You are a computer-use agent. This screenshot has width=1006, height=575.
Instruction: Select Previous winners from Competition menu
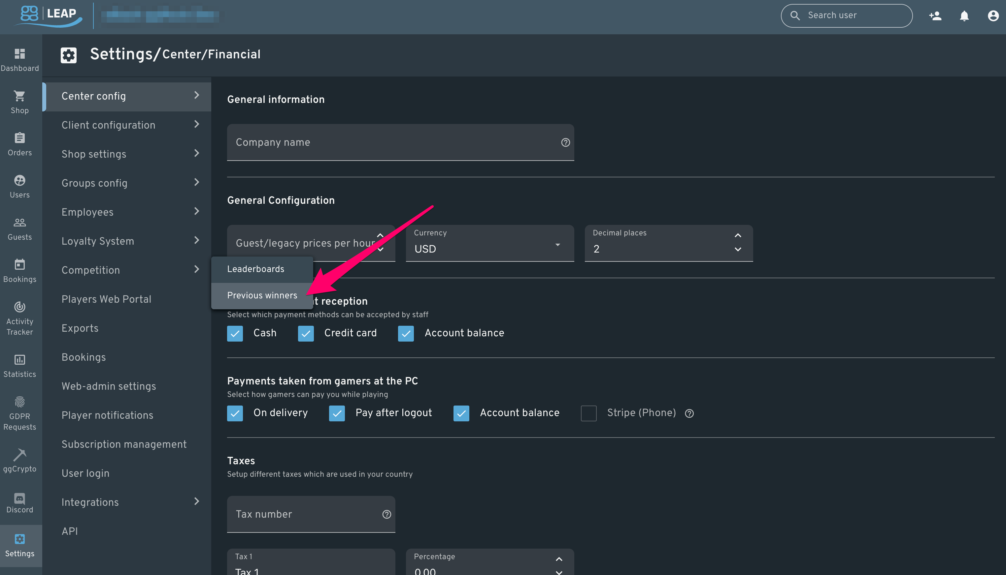[262, 295]
